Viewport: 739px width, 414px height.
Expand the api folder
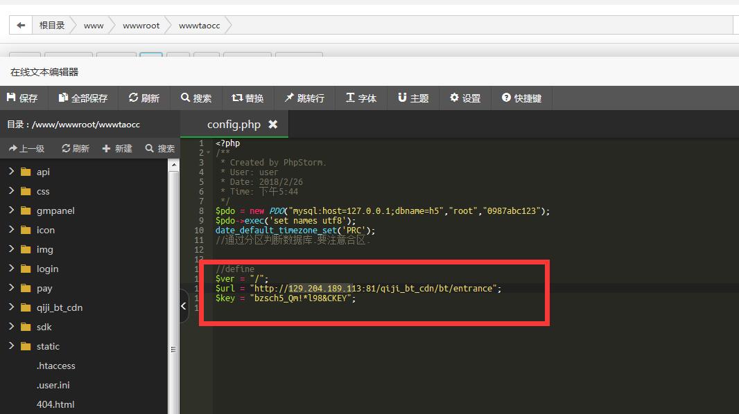click(12, 172)
